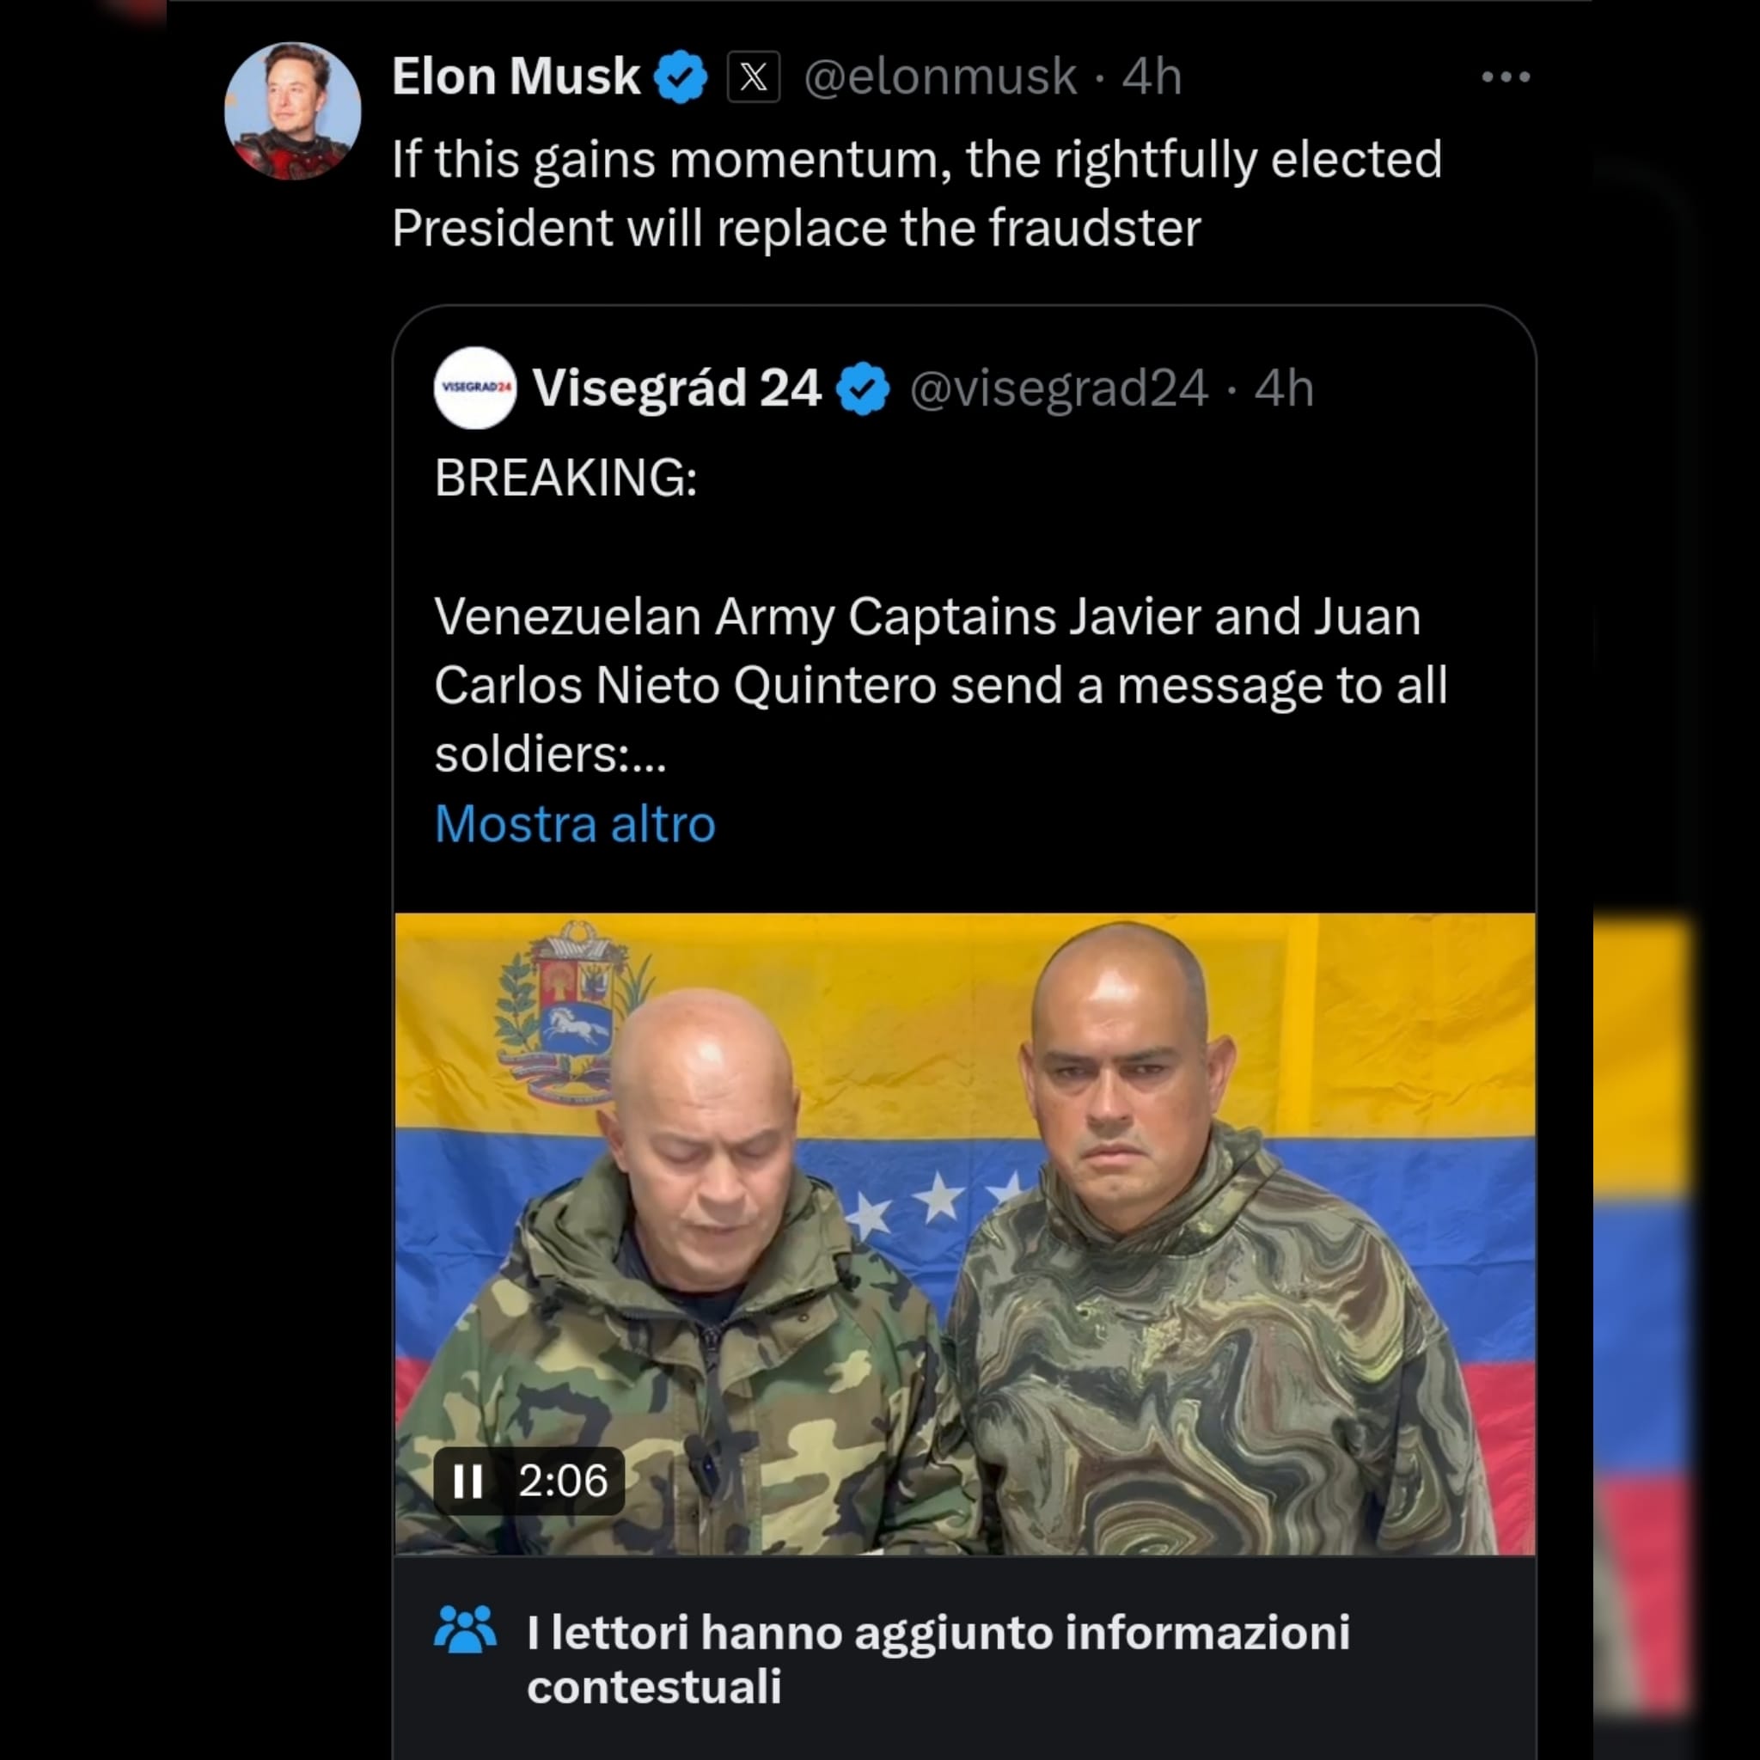The height and width of the screenshot is (1760, 1760).
Task: Click Elon Musk's blue verified badge
Action: (x=681, y=76)
